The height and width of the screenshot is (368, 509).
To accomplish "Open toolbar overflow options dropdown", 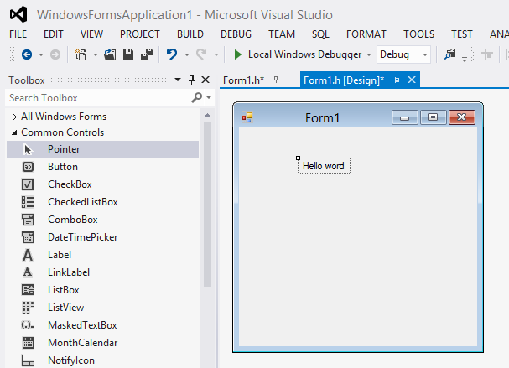I will (x=465, y=59).
